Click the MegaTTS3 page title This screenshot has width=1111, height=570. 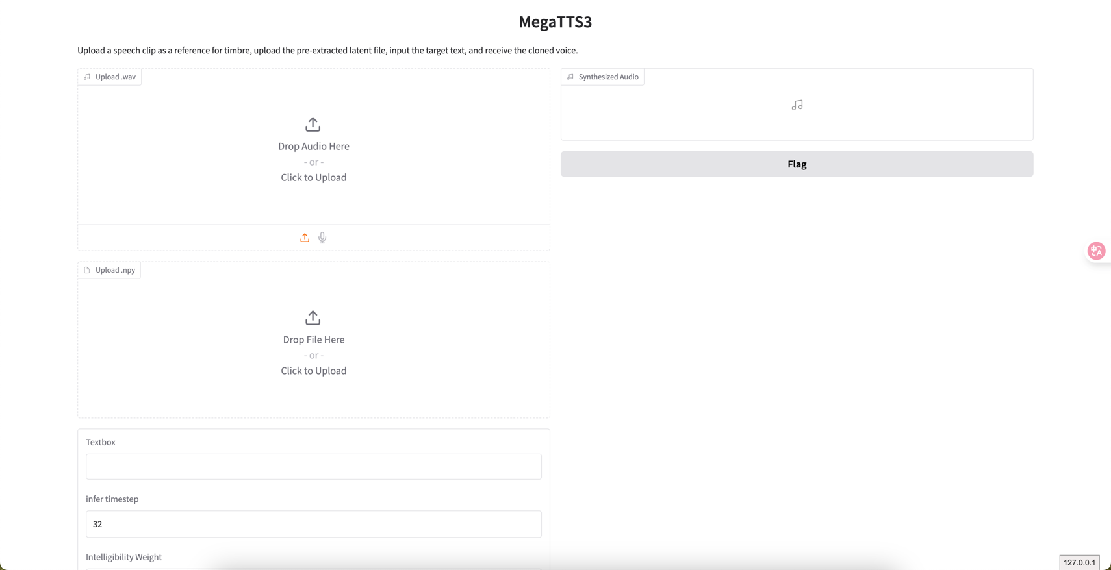555,22
